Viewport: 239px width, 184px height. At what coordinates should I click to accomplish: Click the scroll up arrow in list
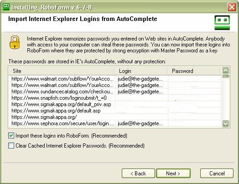point(226,70)
